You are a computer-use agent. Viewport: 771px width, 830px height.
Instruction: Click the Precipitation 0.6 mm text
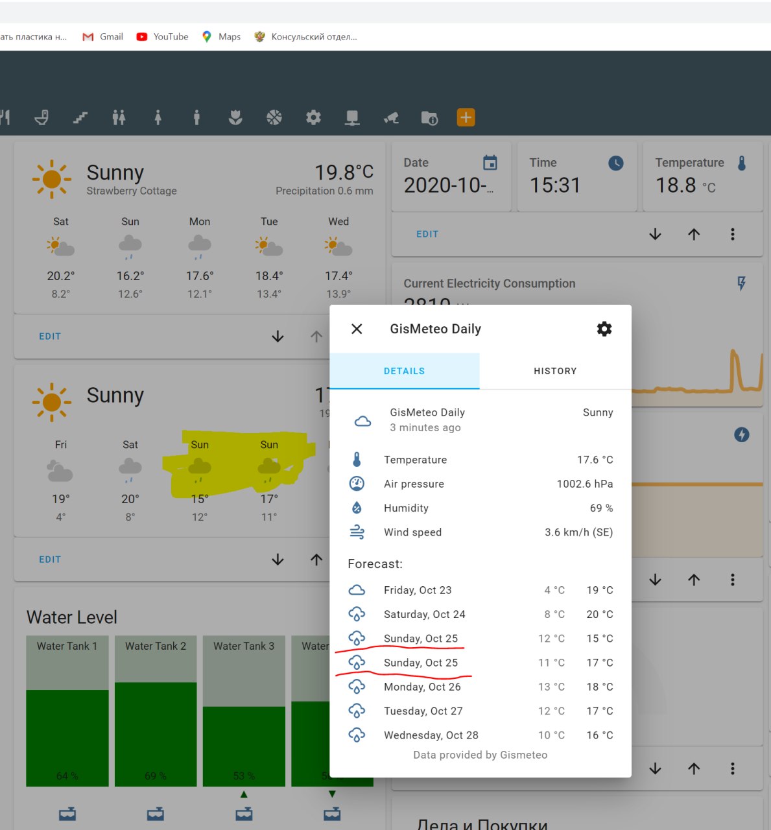pyautogui.click(x=324, y=191)
